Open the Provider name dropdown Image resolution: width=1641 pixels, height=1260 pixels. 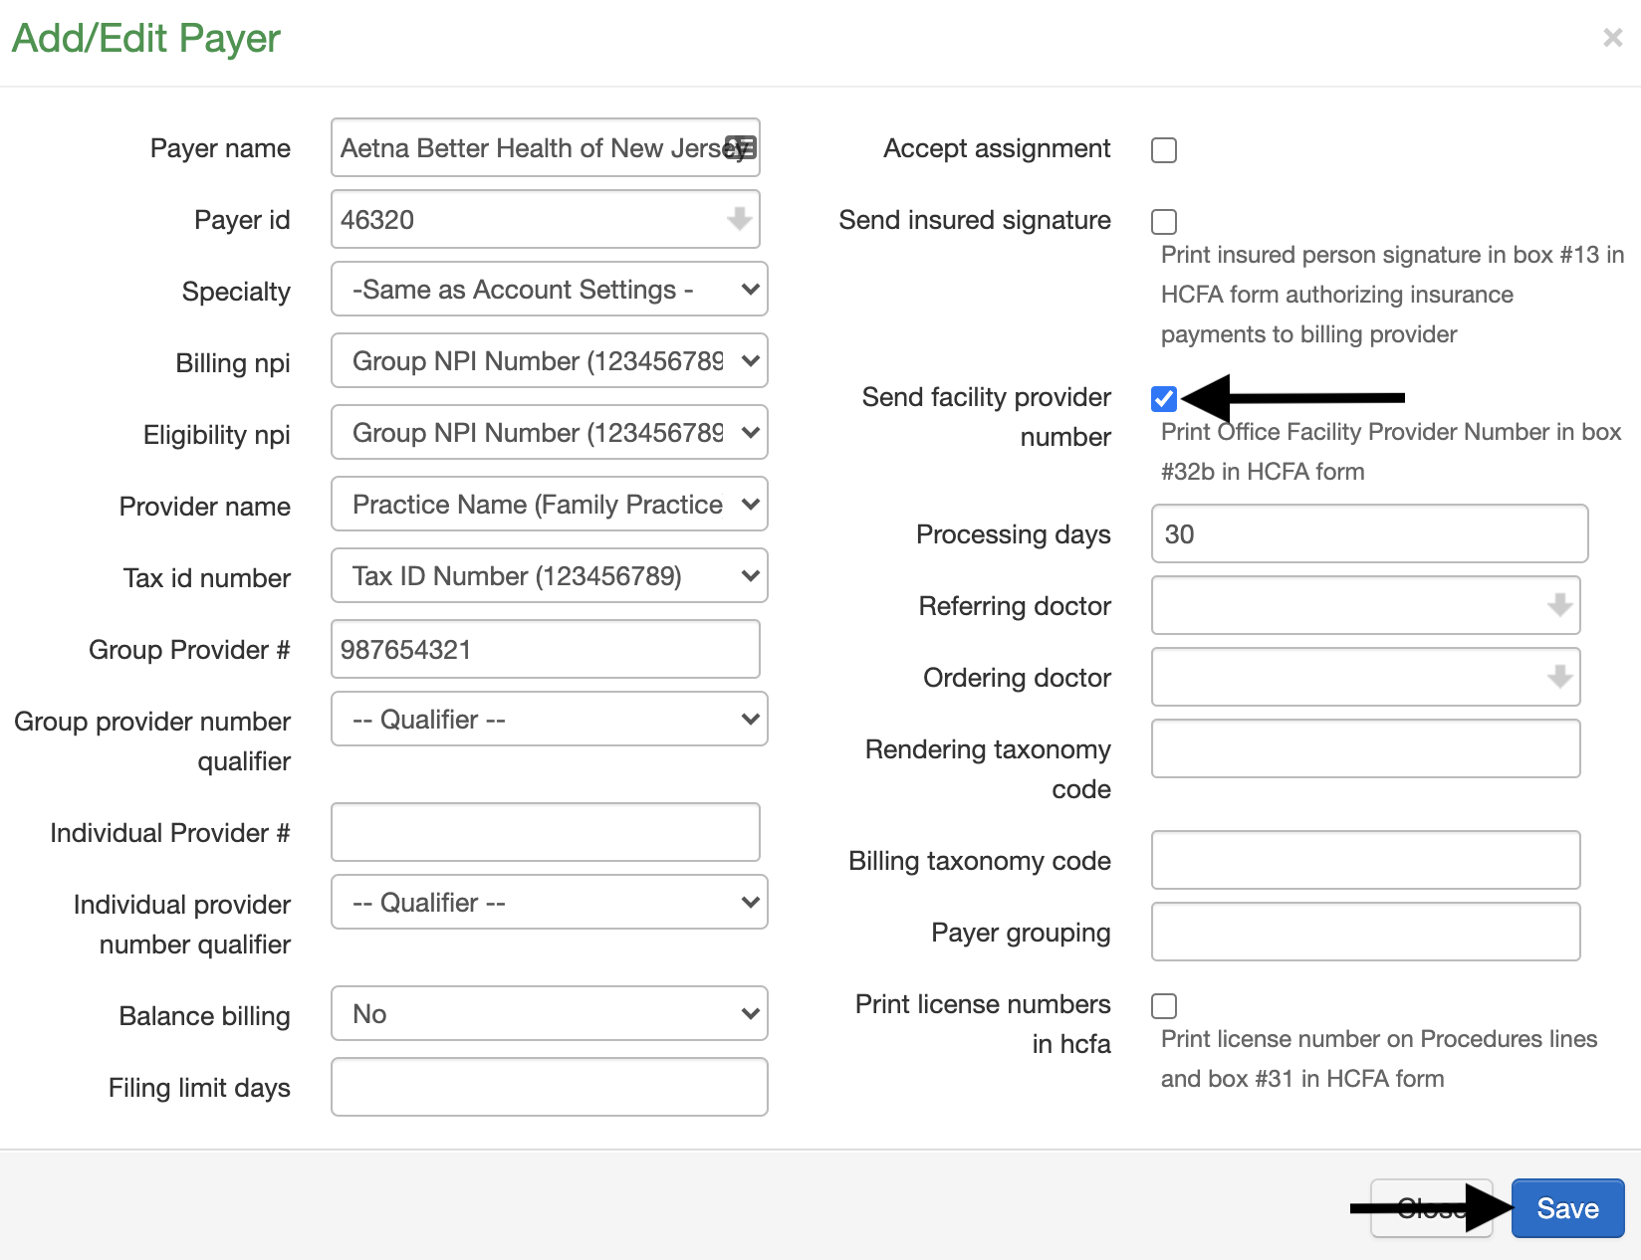pyautogui.click(x=550, y=504)
